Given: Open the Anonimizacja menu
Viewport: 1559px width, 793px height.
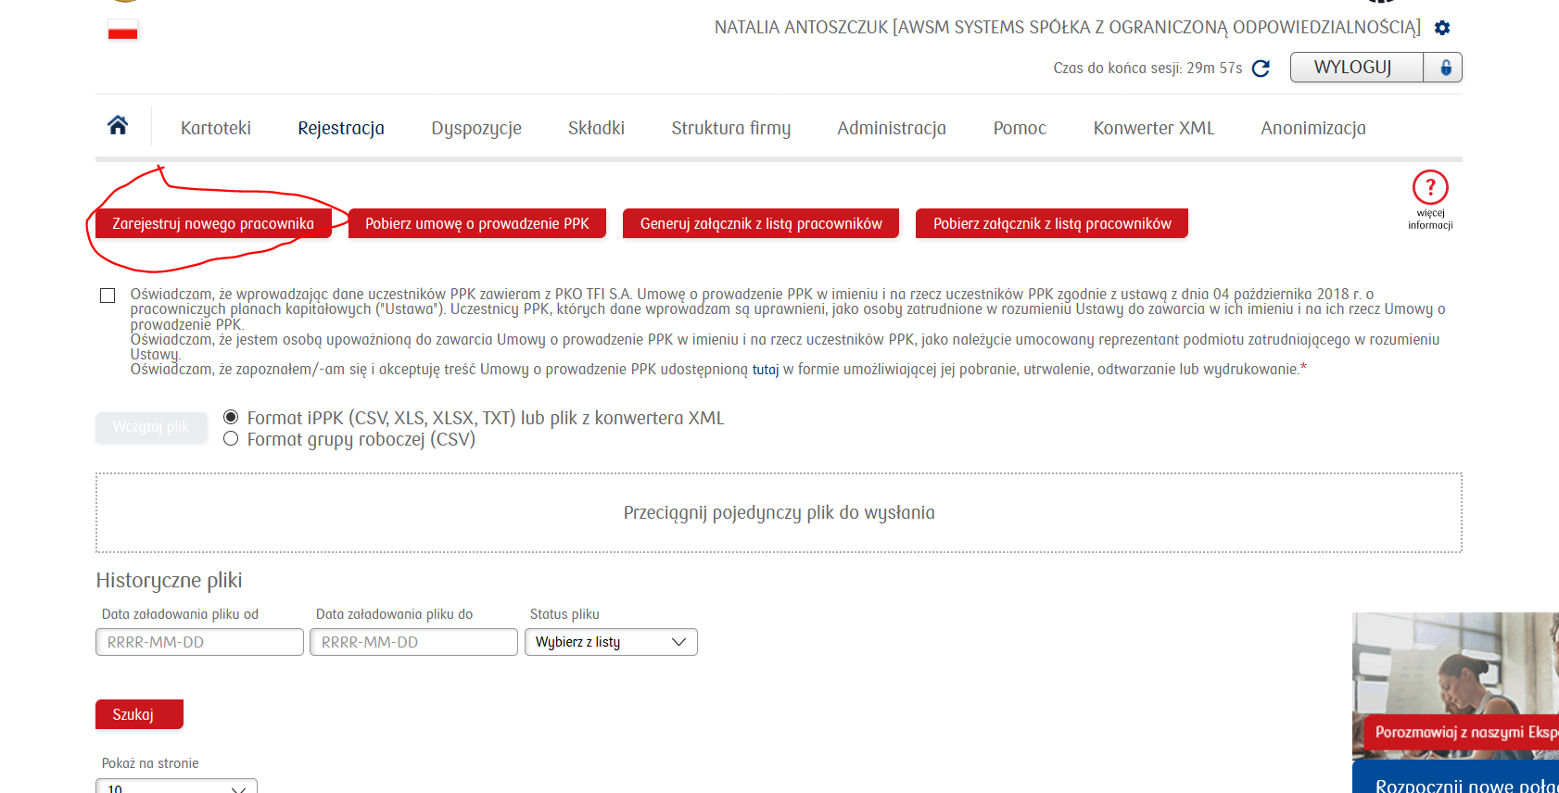Looking at the screenshot, I should coord(1313,128).
